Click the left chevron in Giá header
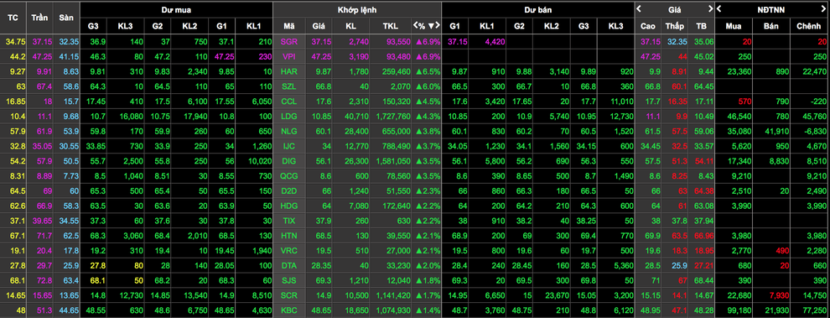This screenshot has width=830, height=318. point(639,8)
